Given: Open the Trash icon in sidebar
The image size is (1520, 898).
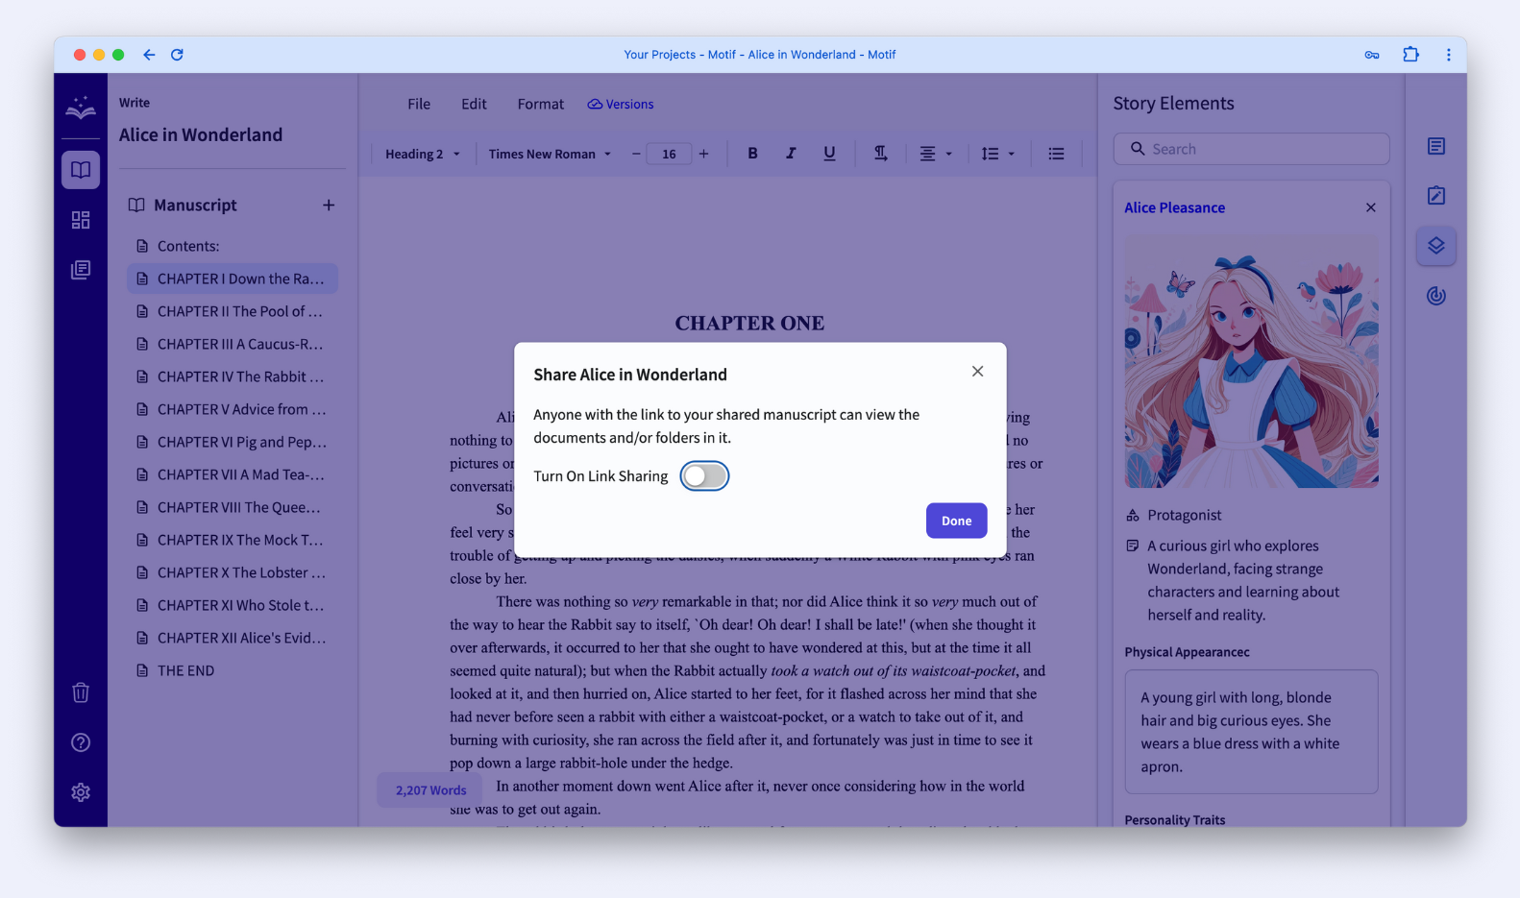Looking at the screenshot, I should (x=81, y=692).
